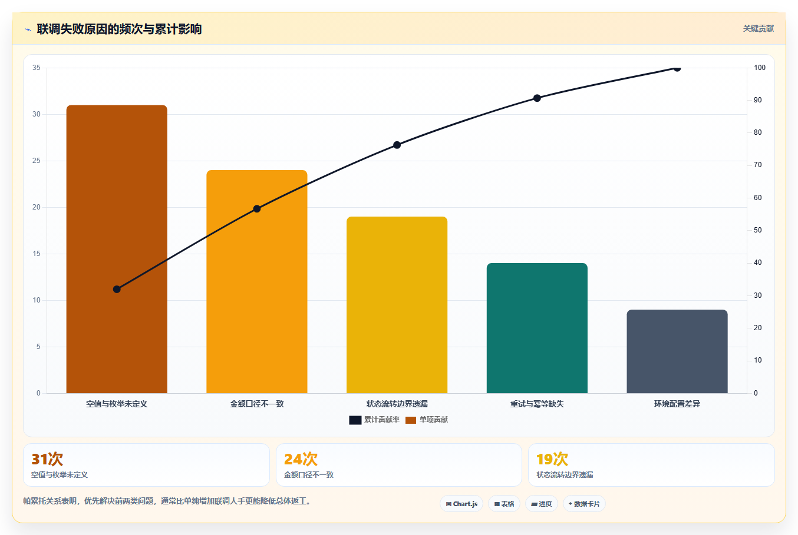Click card caption 金额口径不一致 under 24次
798x535 pixels.
309,475
